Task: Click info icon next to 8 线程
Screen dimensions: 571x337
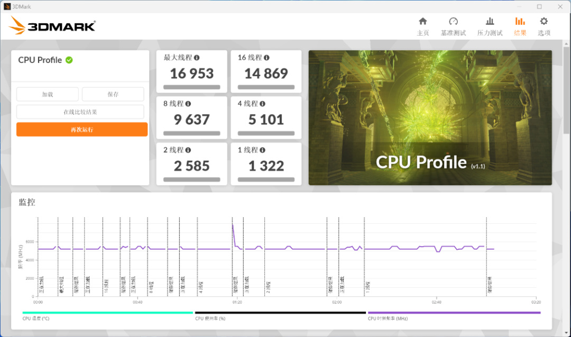Action: pyautogui.click(x=188, y=104)
